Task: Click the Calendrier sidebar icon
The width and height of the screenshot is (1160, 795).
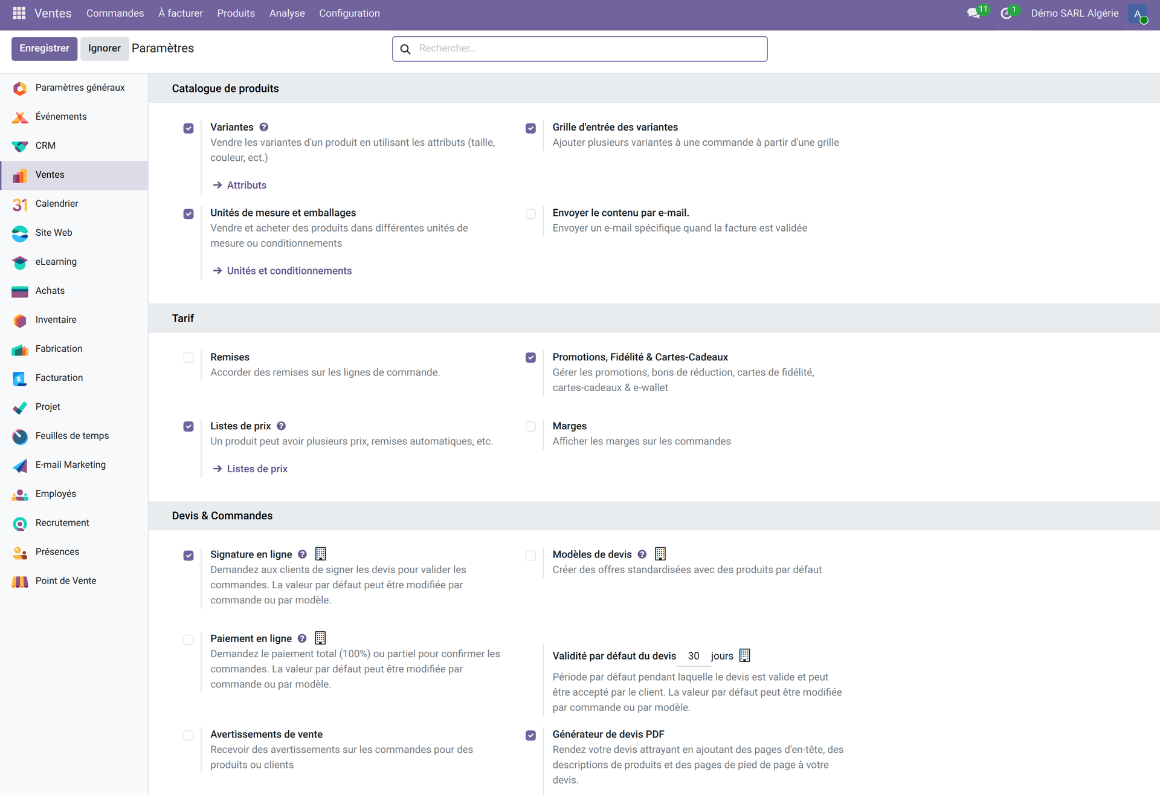Action: point(20,204)
